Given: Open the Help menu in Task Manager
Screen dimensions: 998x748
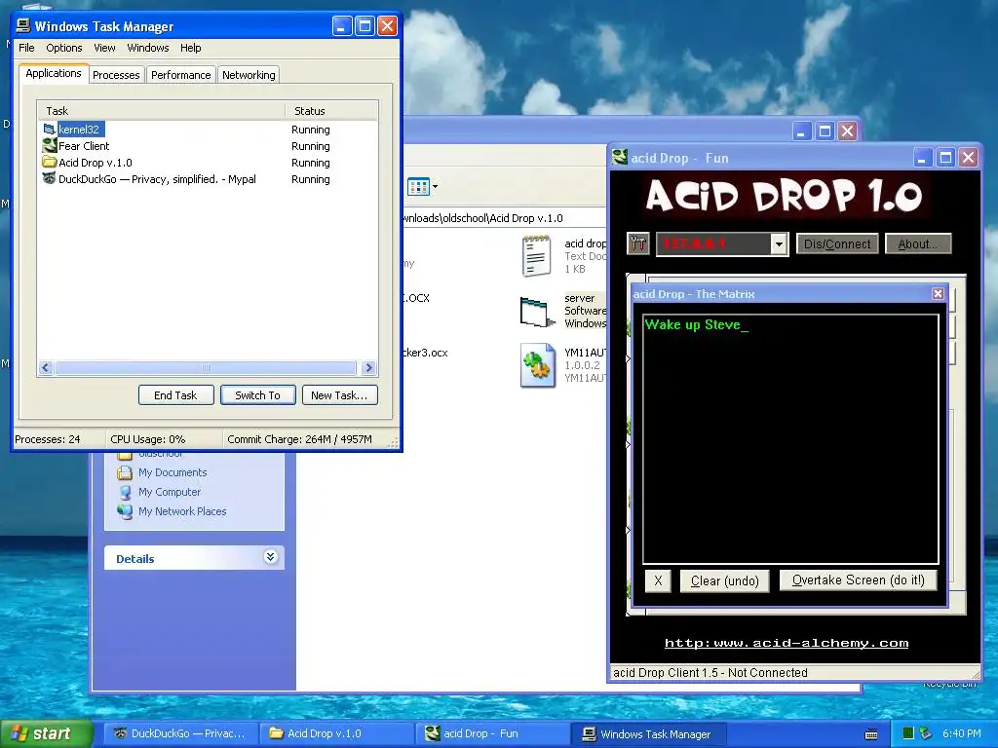Looking at the screenshot, I should pyautogui.click(x=190, y=48).
